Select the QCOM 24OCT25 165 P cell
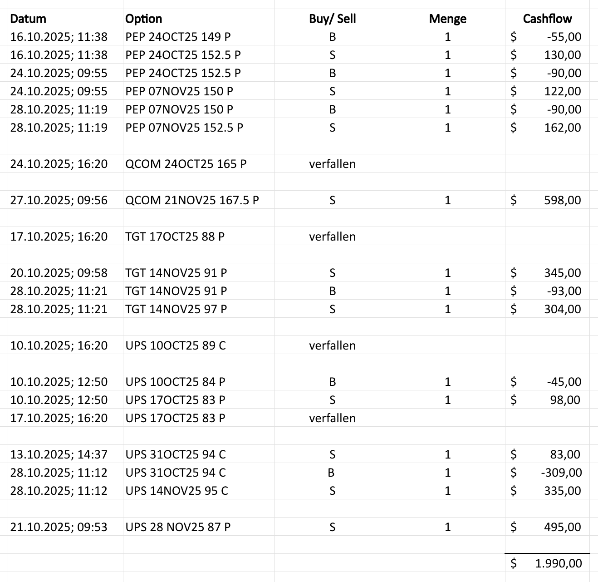Screen dimensions: 598x582 (186, 164)
